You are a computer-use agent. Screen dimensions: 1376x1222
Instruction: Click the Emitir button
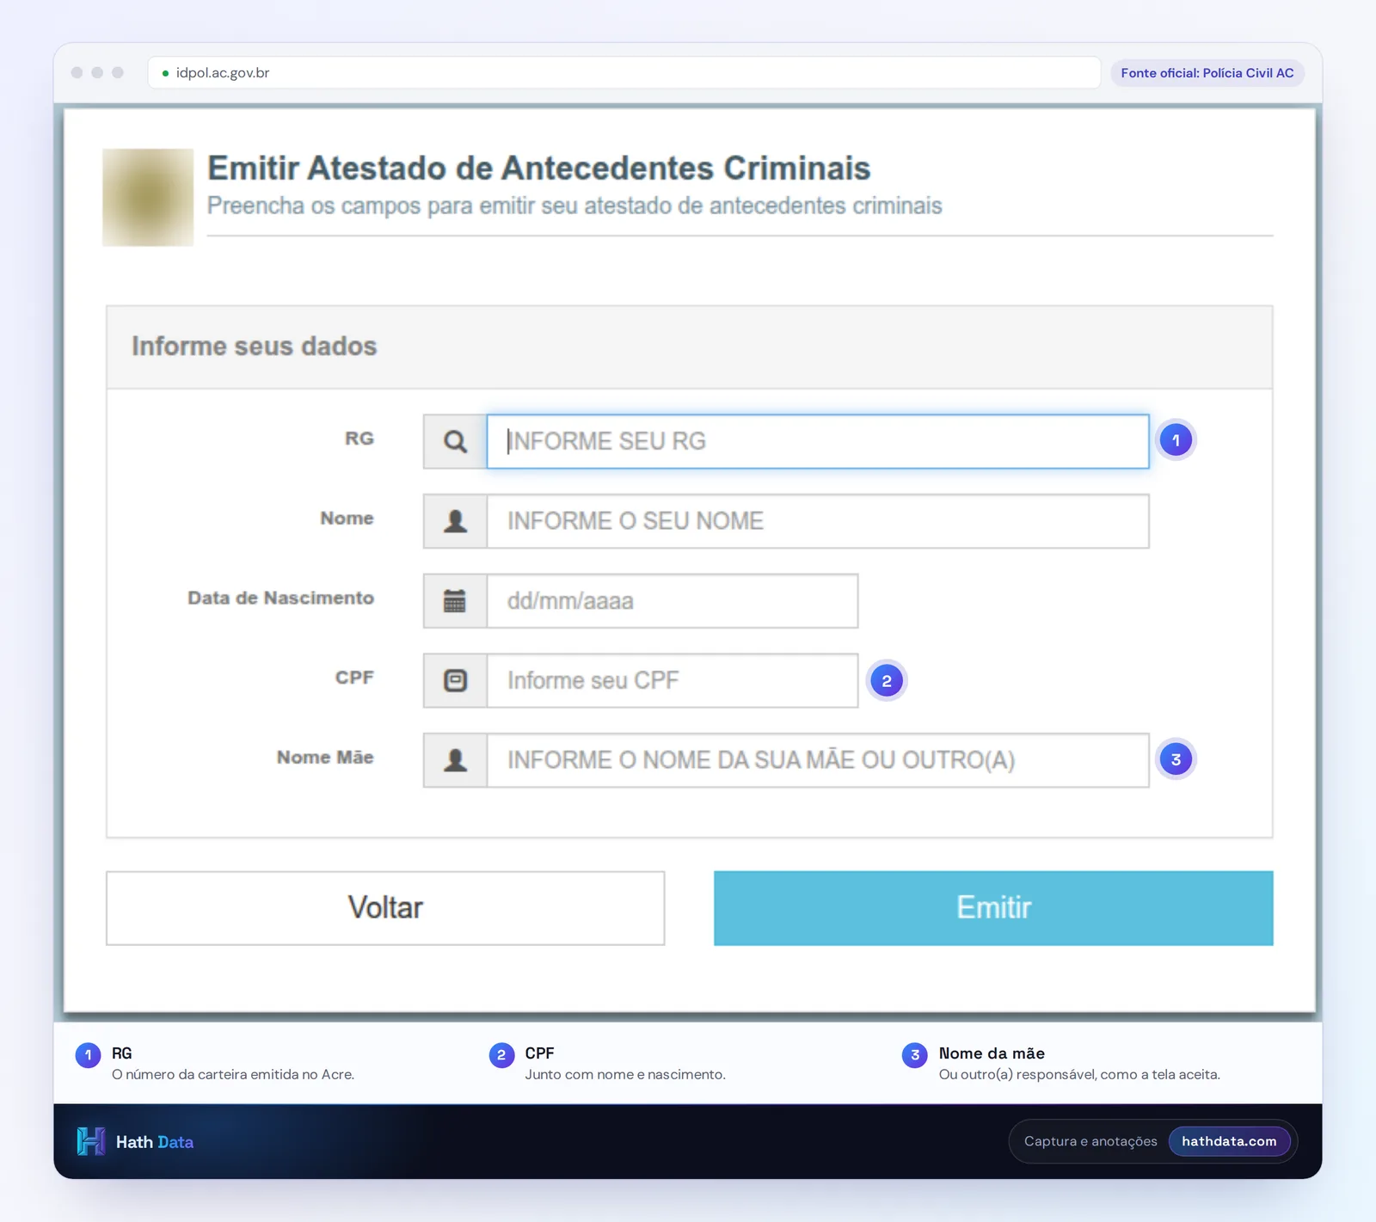[993, 908]
